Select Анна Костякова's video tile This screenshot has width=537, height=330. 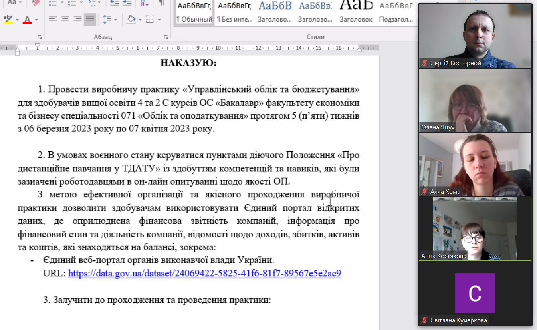pyautogui.click(x=475, y=229)
